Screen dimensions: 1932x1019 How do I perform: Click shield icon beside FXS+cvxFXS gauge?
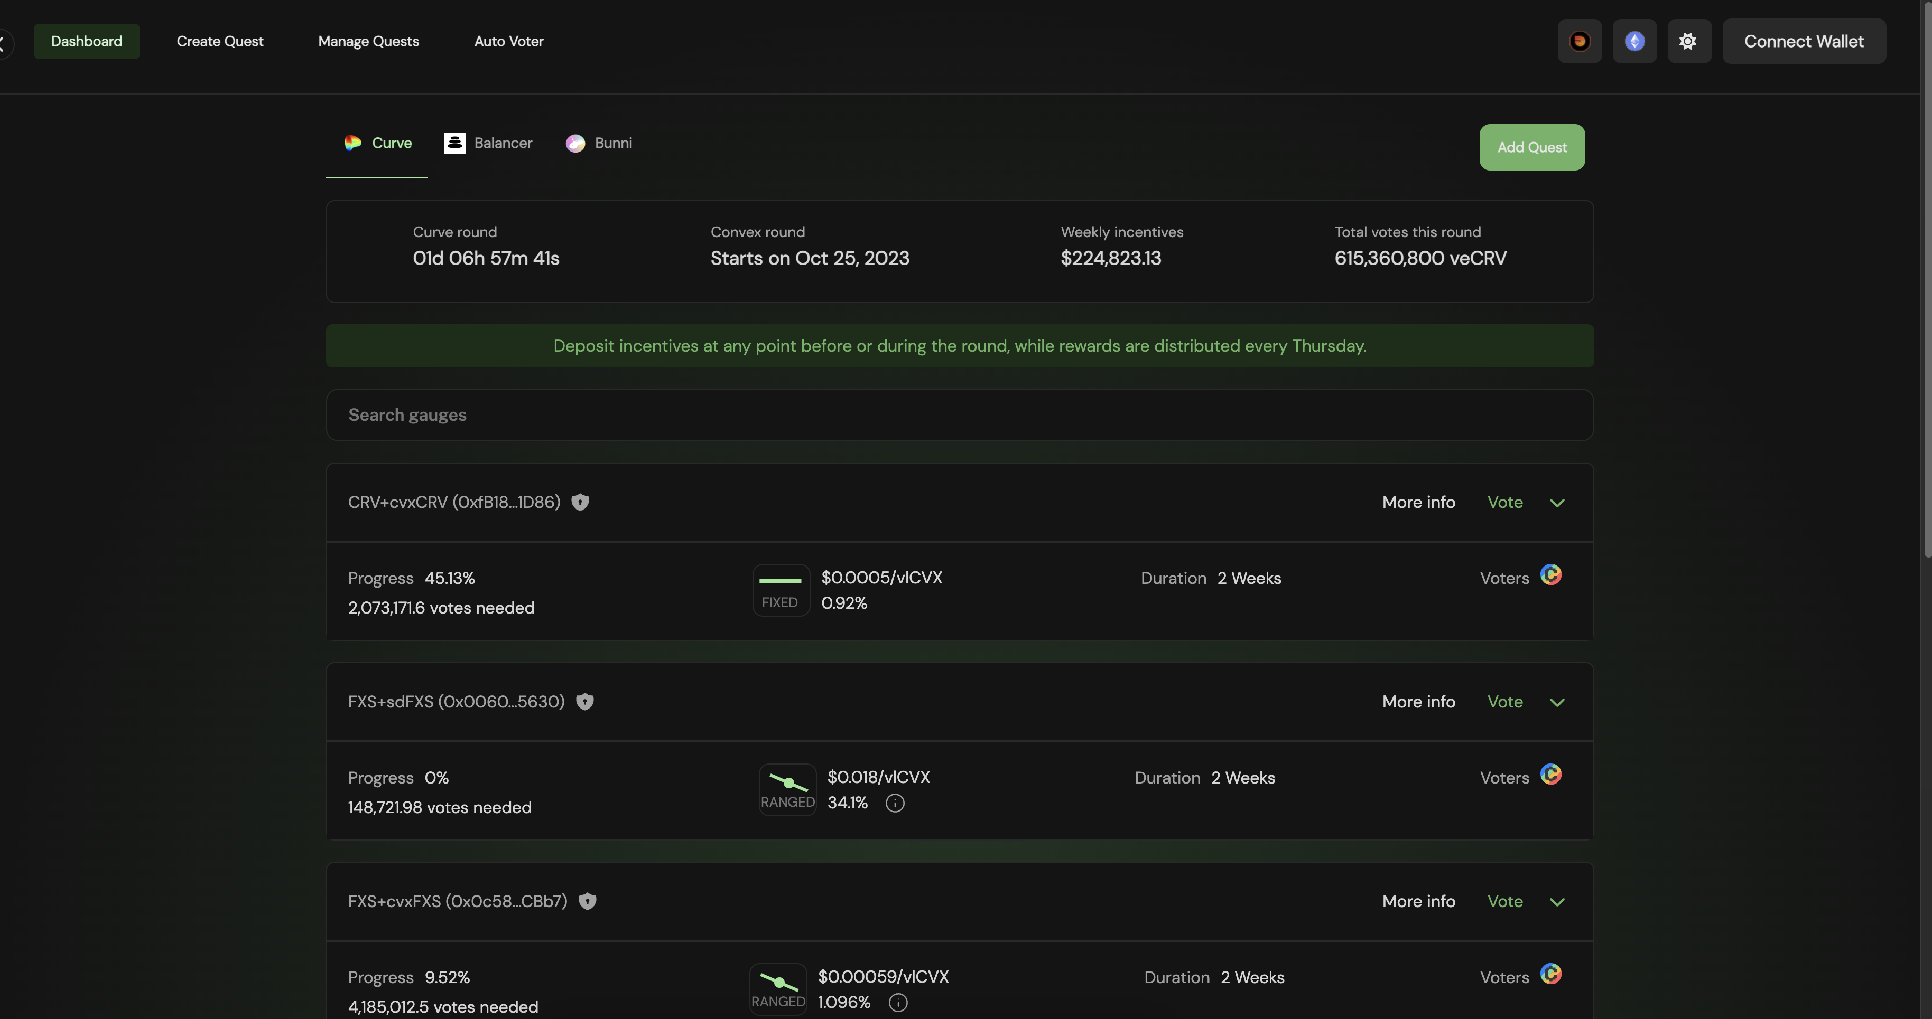click(x=587, y=901)
